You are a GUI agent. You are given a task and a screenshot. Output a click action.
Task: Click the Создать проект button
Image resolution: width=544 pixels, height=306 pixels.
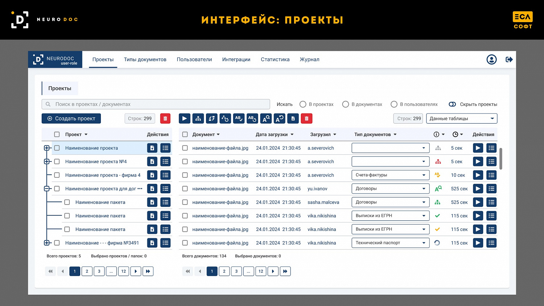(x=71, y=119)
